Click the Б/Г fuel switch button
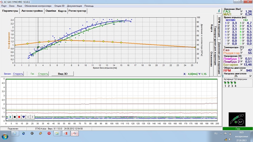 [x=241, y=122]
